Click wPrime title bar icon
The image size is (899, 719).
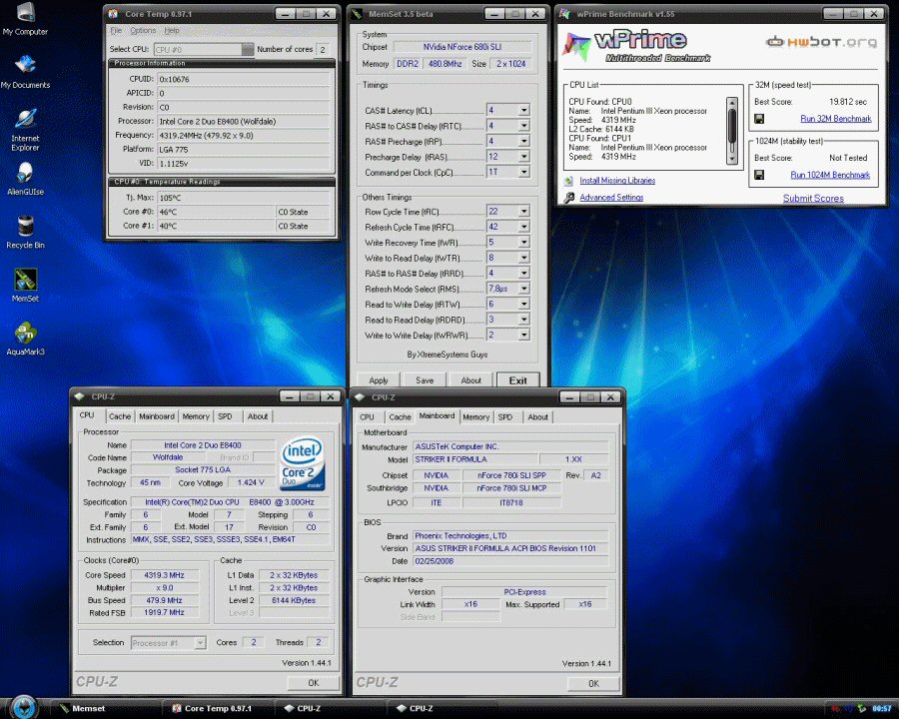(564, 14)
